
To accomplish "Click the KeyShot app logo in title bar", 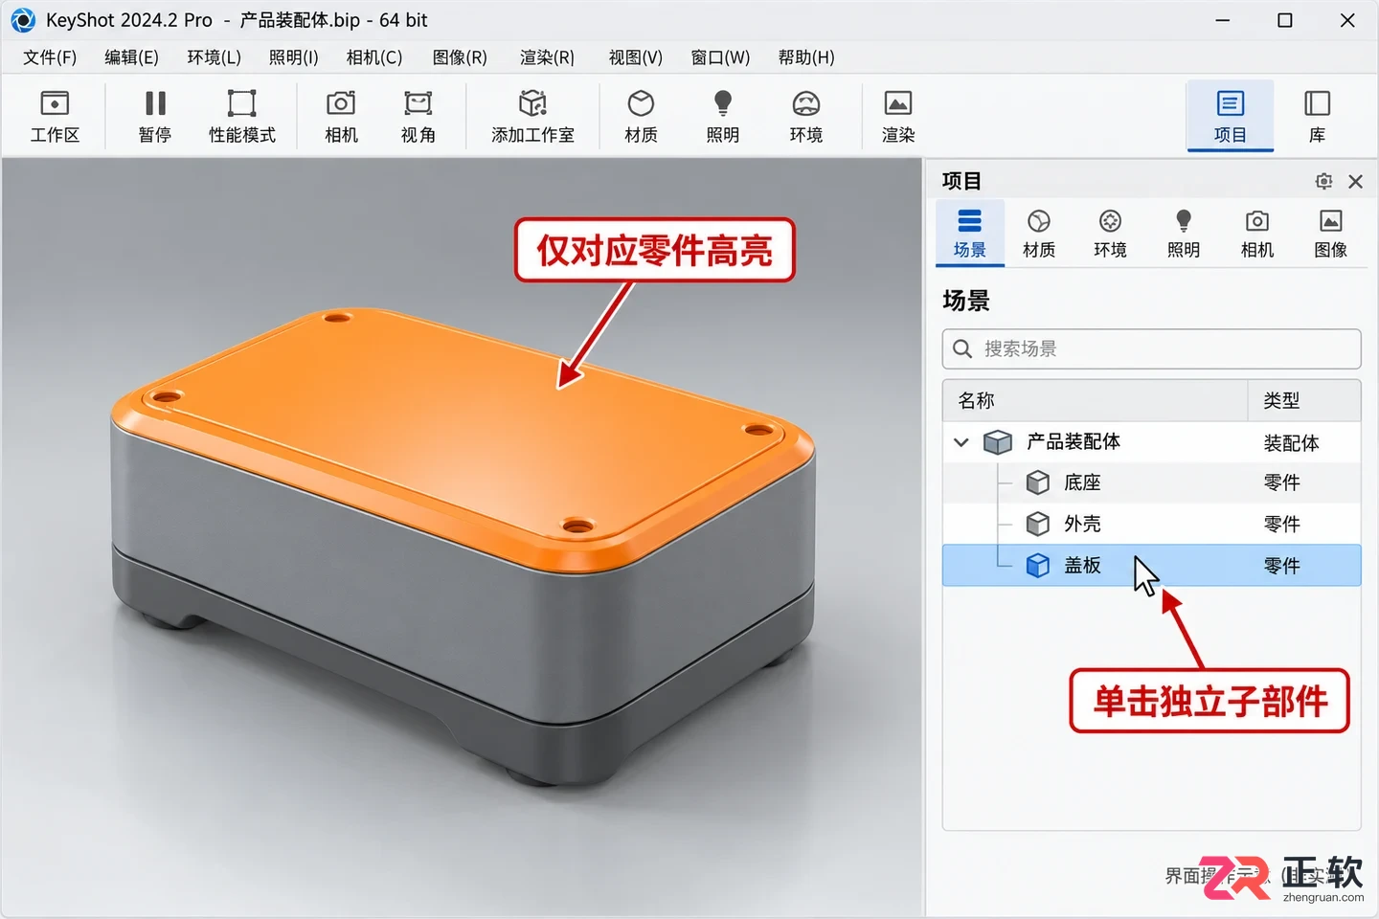I will (x=23, y=20).
